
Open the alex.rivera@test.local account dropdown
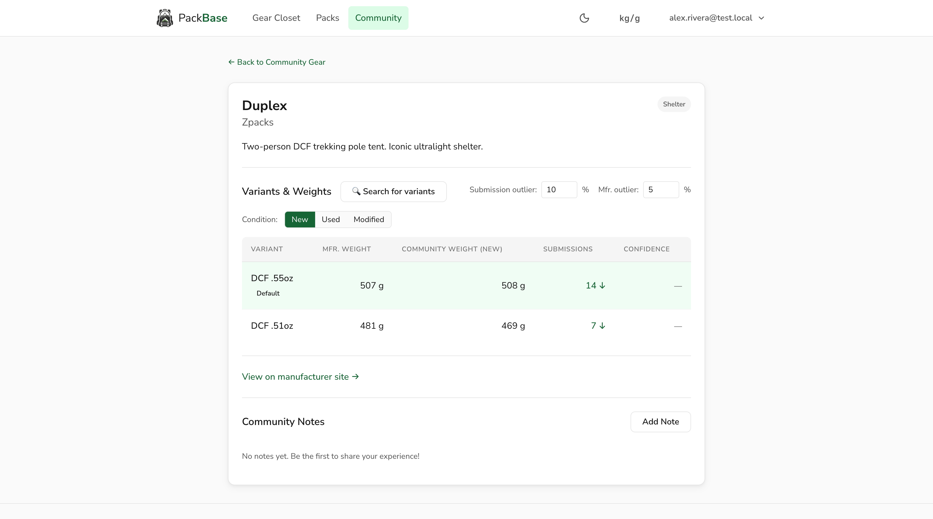coord(710,18)
